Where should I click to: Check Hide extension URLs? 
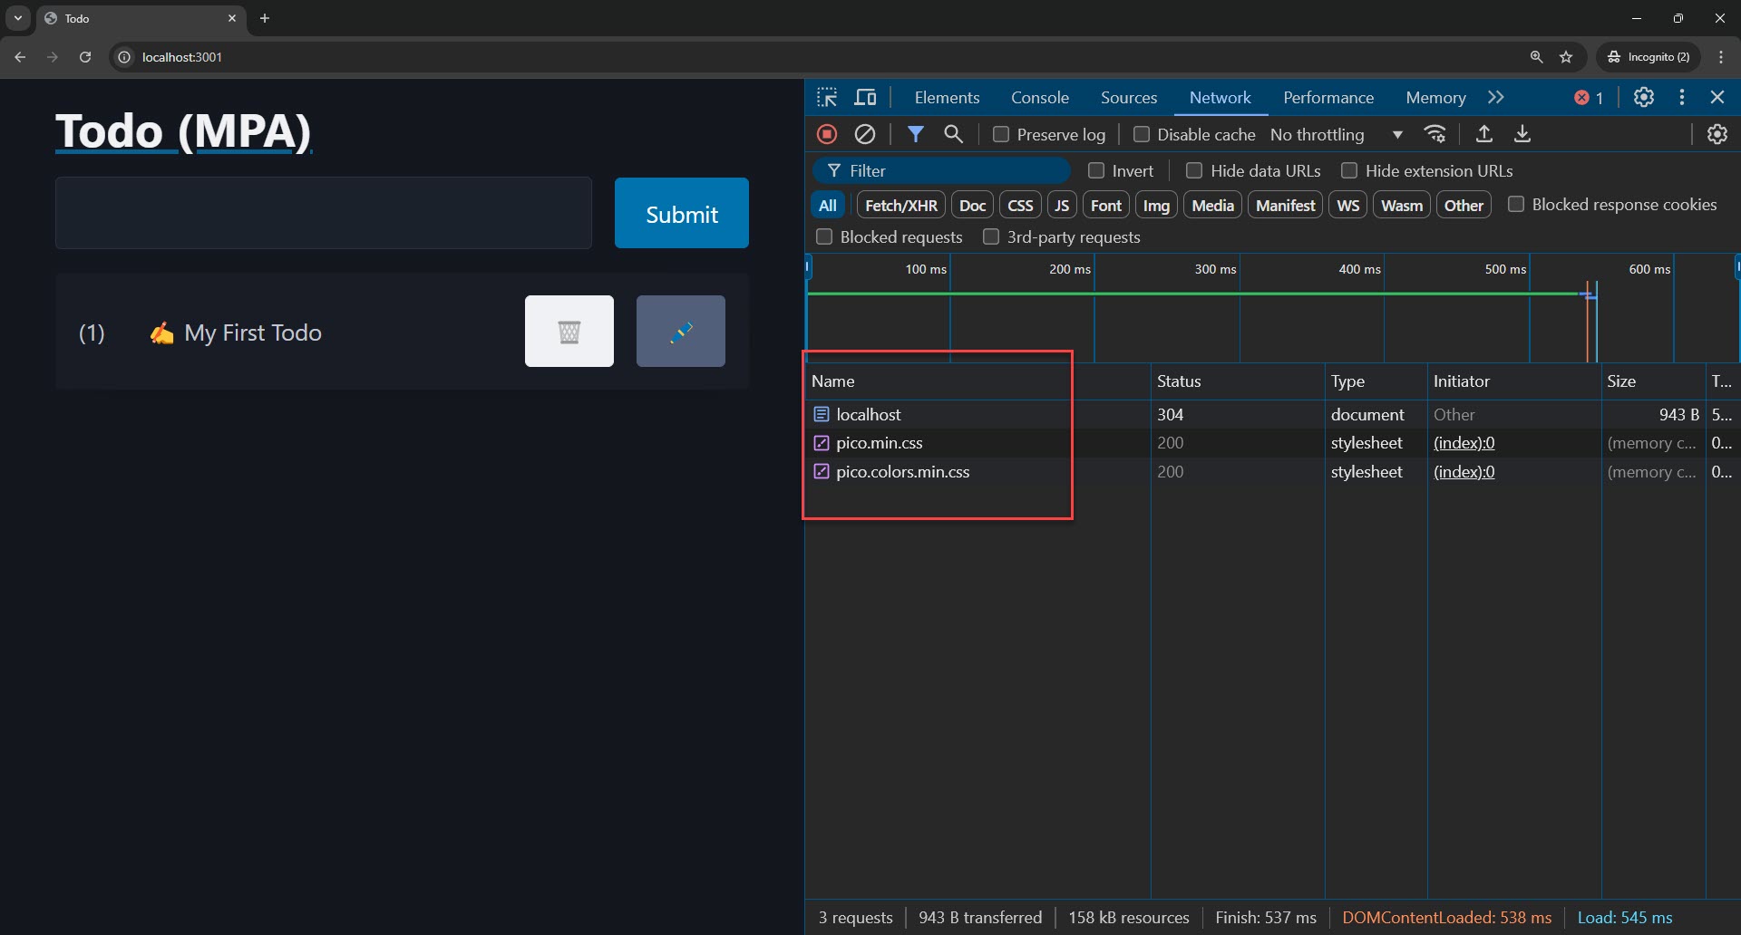click(x=1349, y=170)
